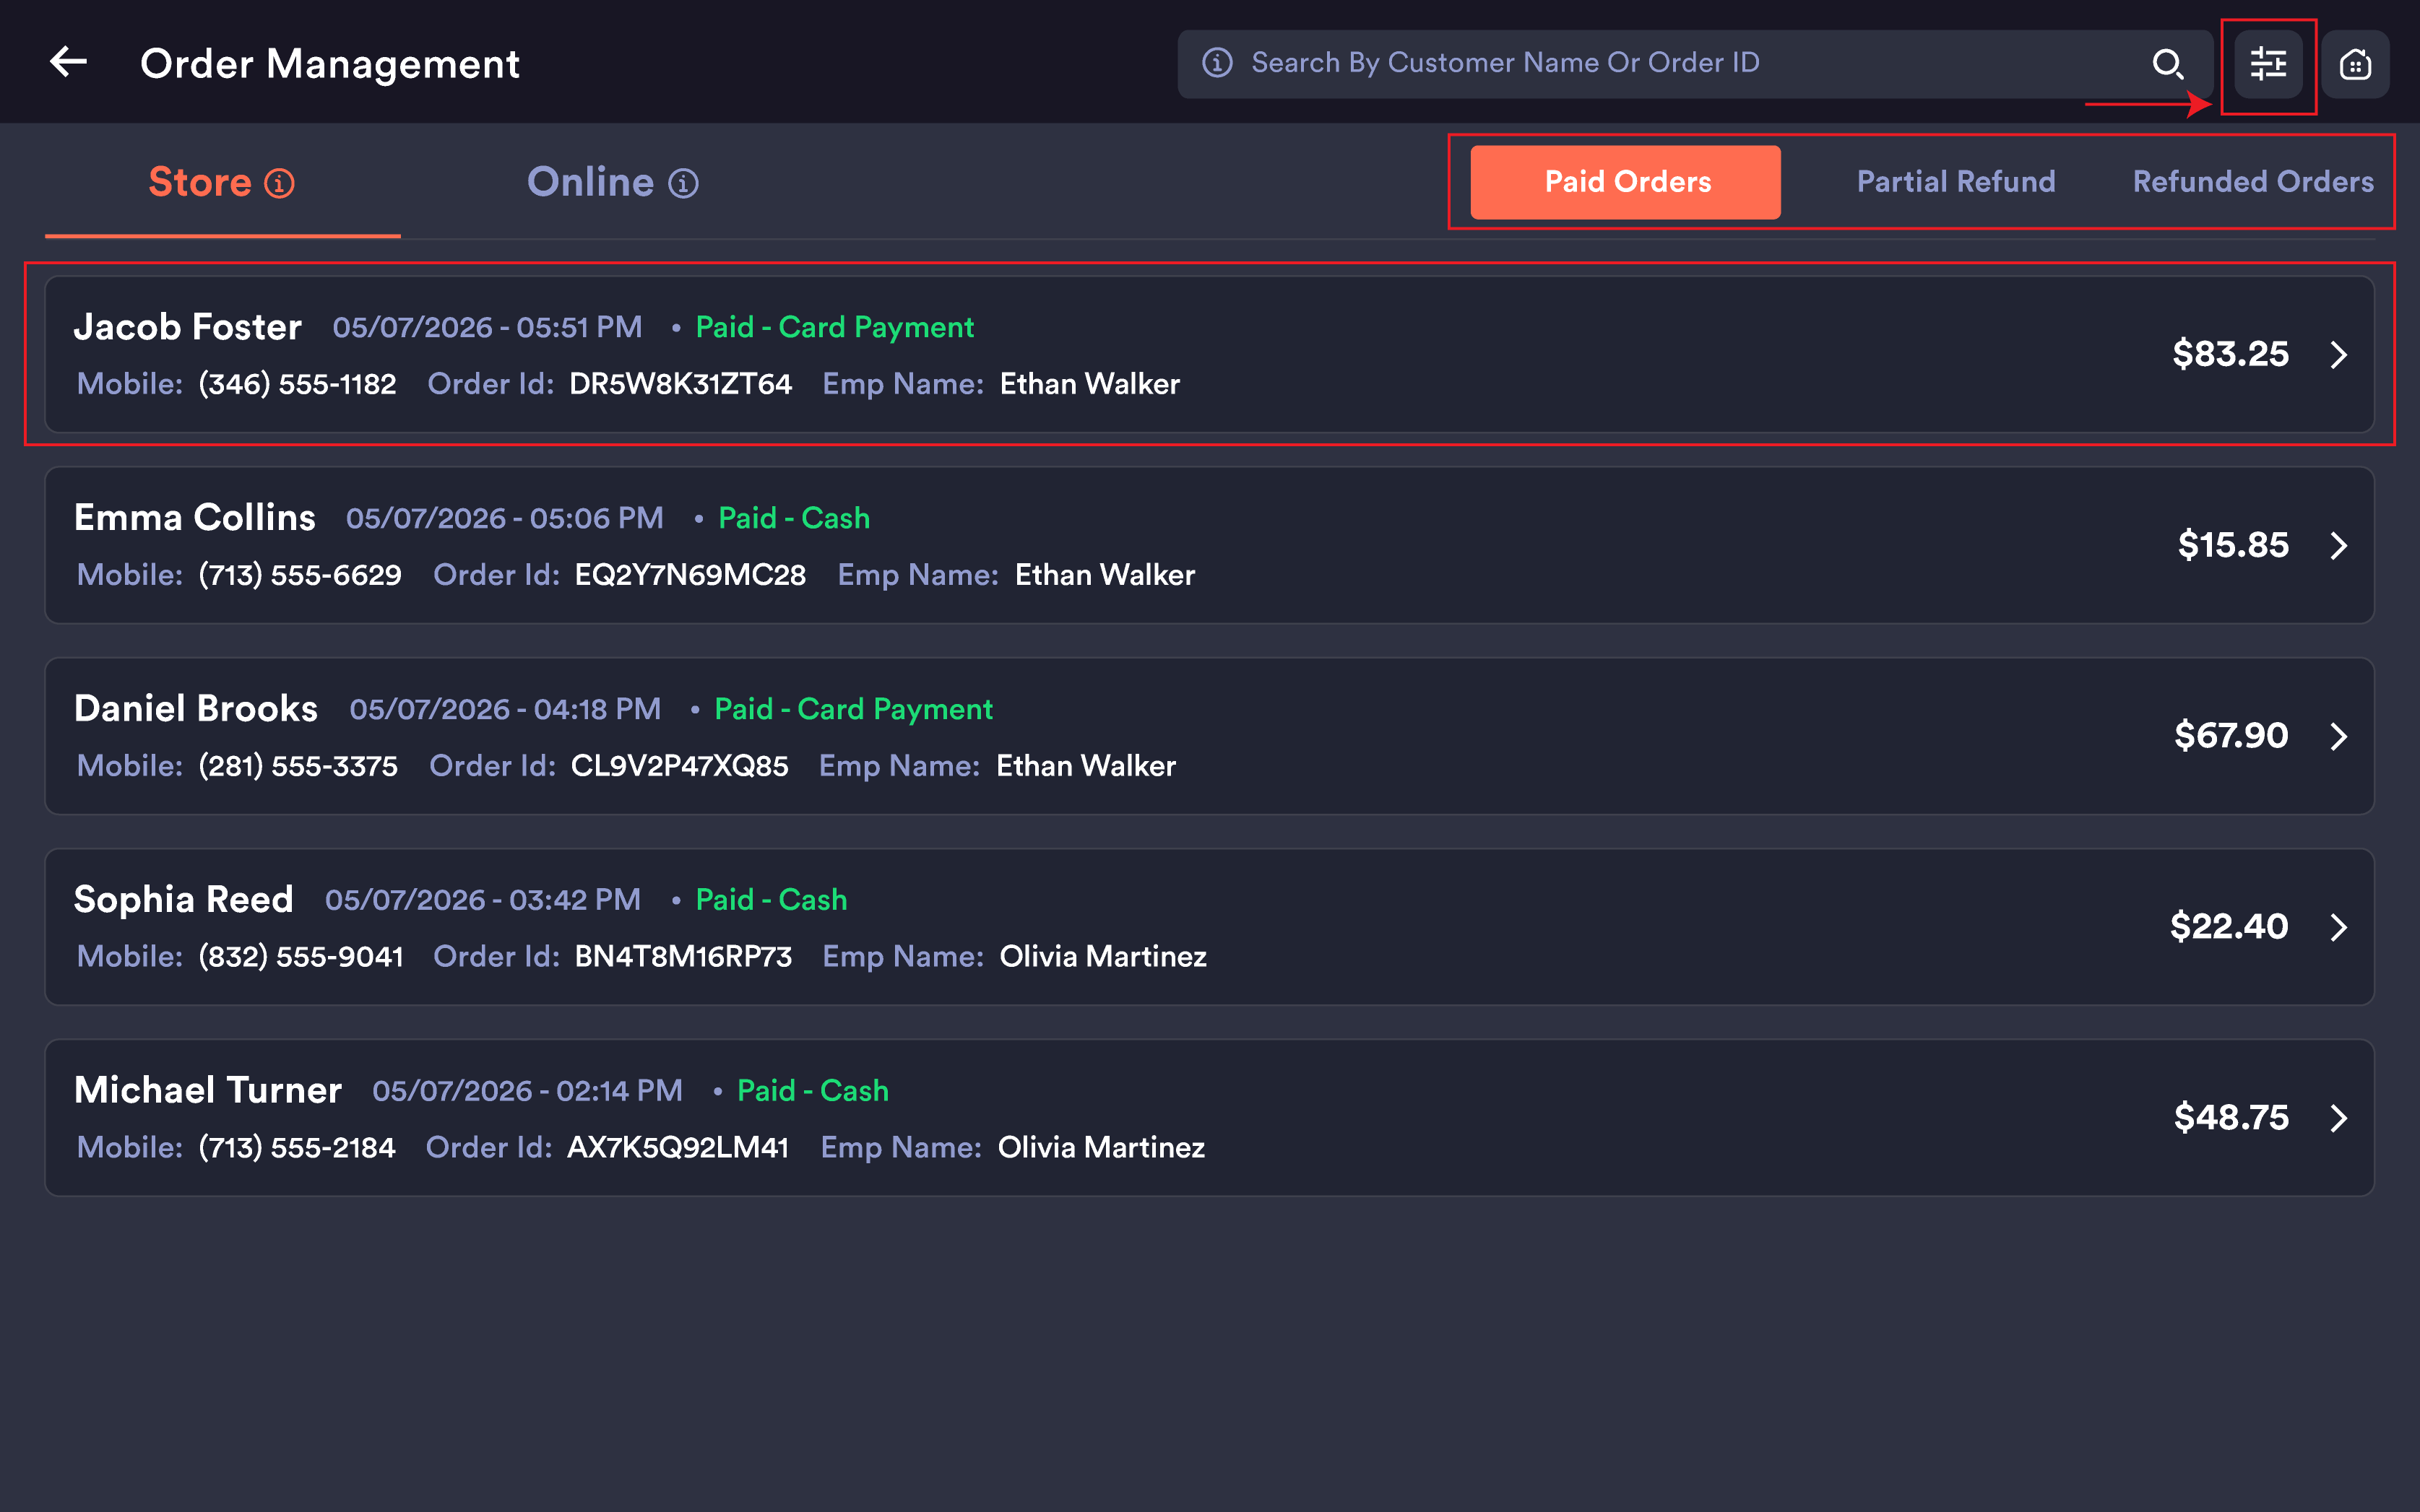The image size is (2420, 1512).
Task: Switch to the Online tab
Action: [613, 183]
